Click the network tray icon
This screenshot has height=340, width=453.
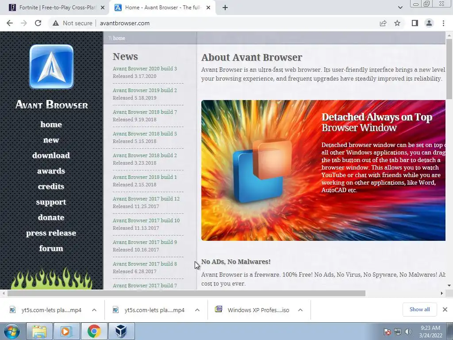[x=398, y=332]
